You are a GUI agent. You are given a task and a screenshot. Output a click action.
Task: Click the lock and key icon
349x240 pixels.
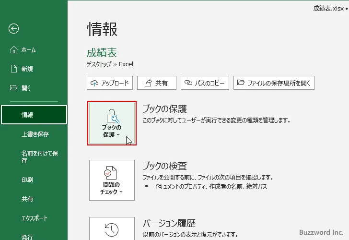tap(113, 116)
